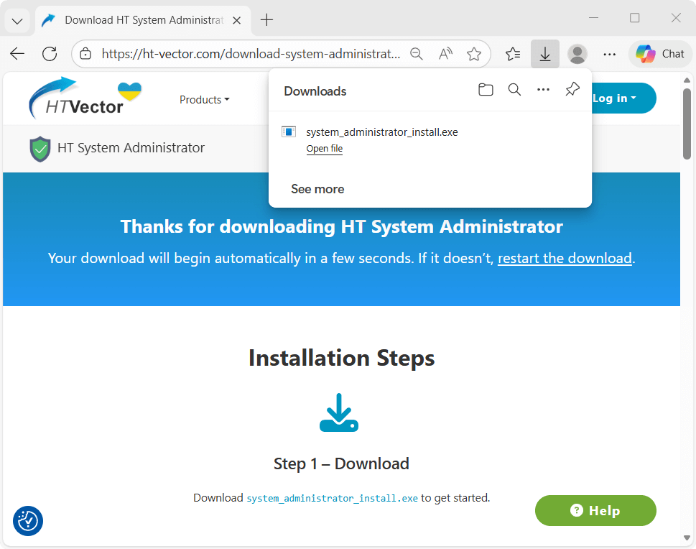696x549 pixels.
Task: Open the downloads folder from the Downloads panel
Action: click(x=486, y=89)
